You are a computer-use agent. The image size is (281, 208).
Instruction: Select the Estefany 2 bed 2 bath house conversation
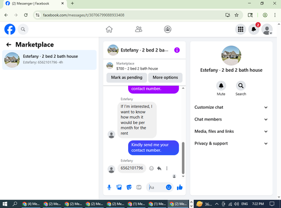(49, 60)
